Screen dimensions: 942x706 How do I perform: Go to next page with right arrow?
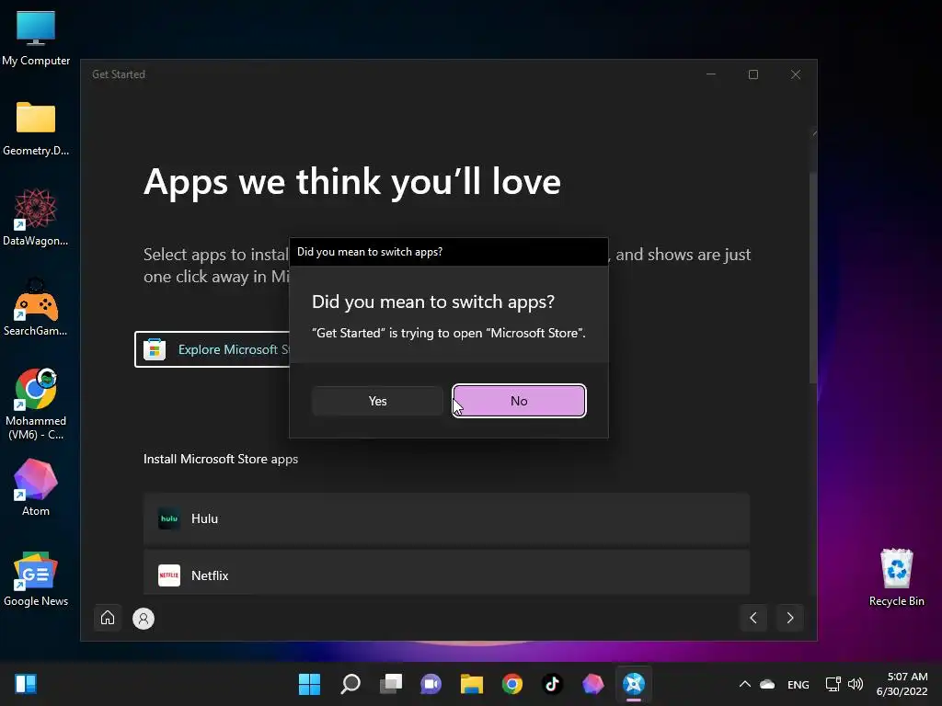click(x=790, y=618)
